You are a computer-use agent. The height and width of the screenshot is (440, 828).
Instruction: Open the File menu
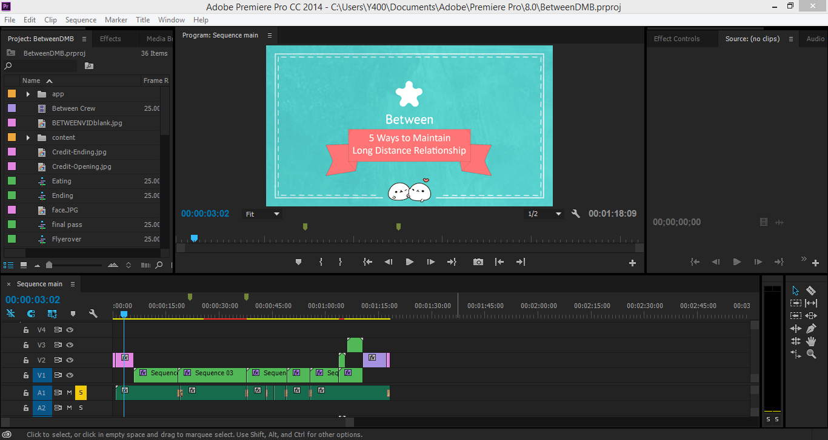[x=10, y=20]
